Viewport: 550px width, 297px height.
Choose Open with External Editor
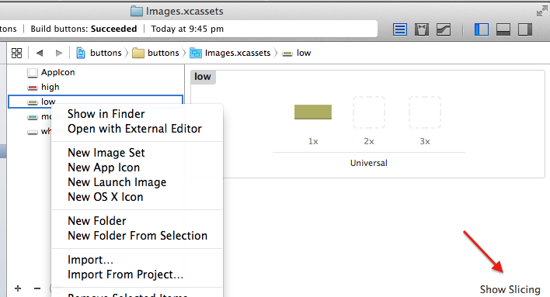(134, 129)
